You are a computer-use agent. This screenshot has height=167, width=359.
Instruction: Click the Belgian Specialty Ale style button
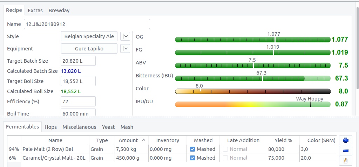coord(89,36)
